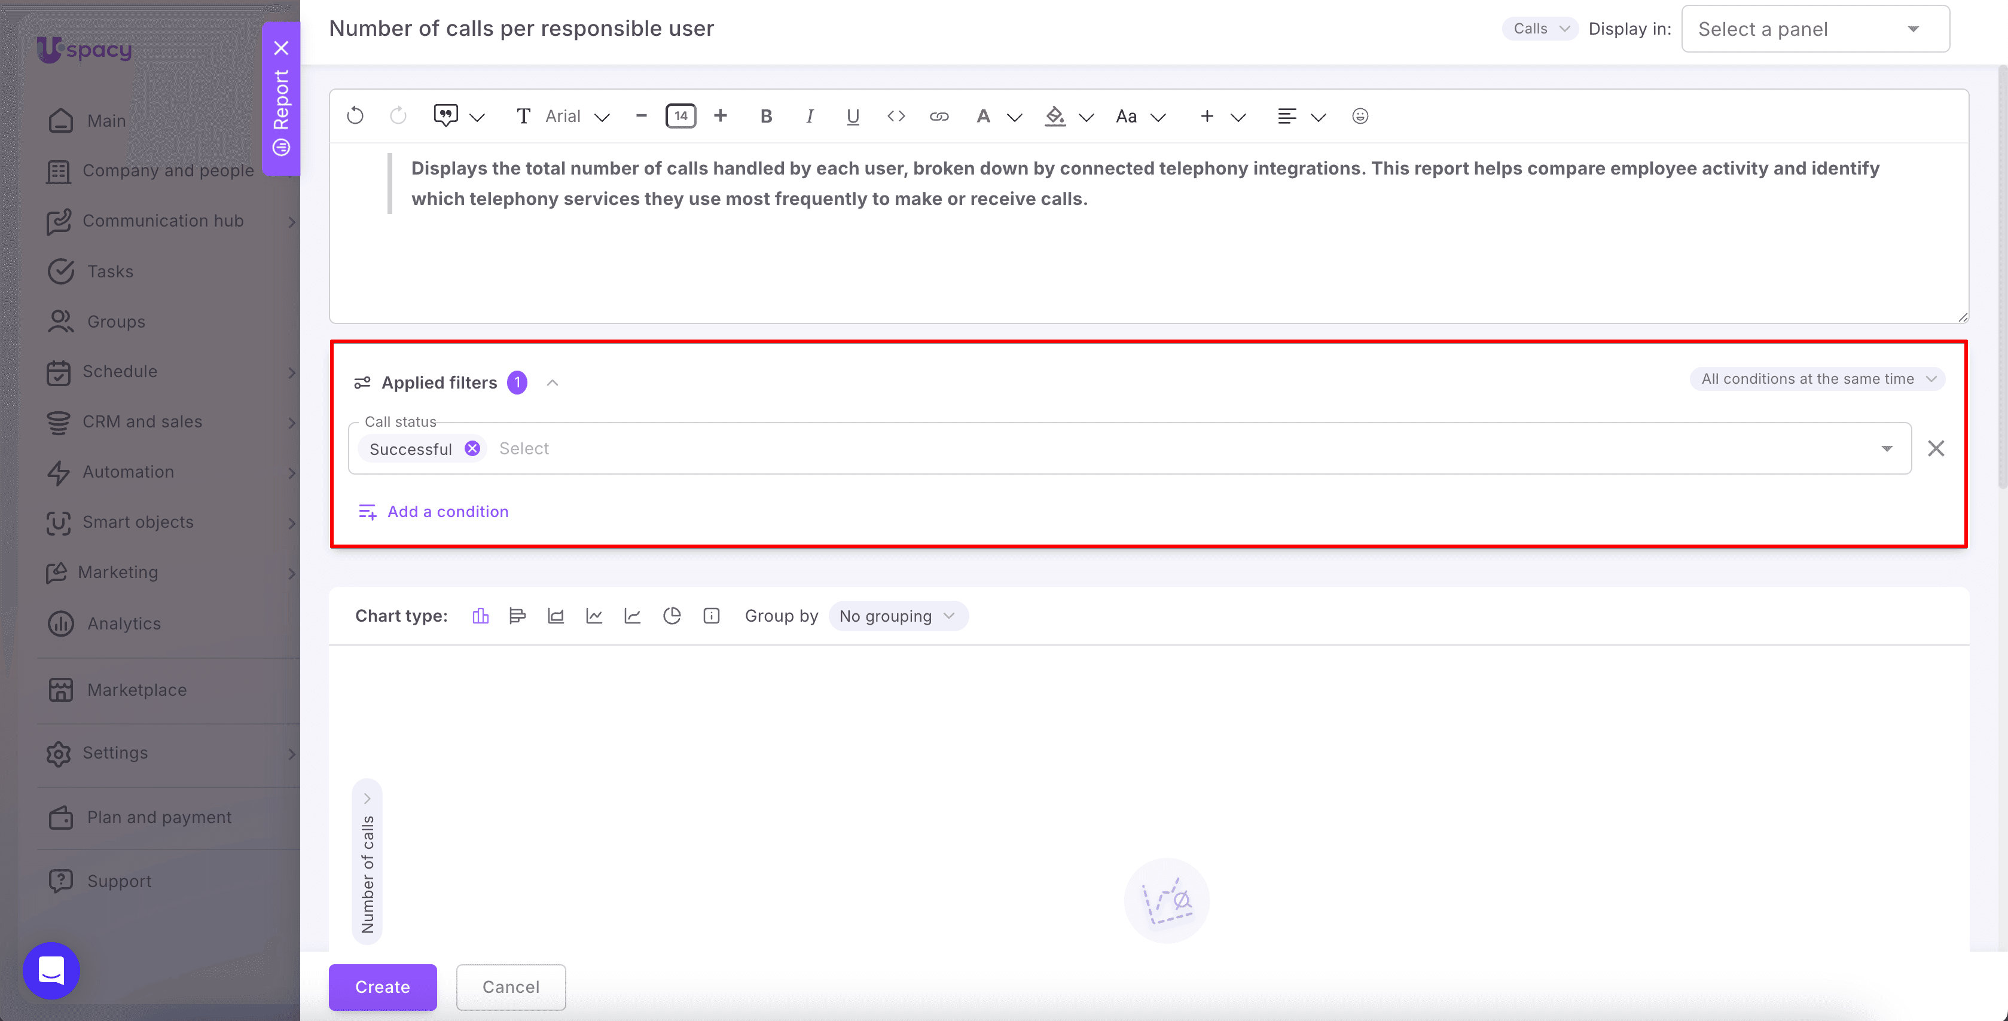This screenshot has height=1021, width=2008.
Task: Open the Arial font family dropdown
Action: coord(578,116)
